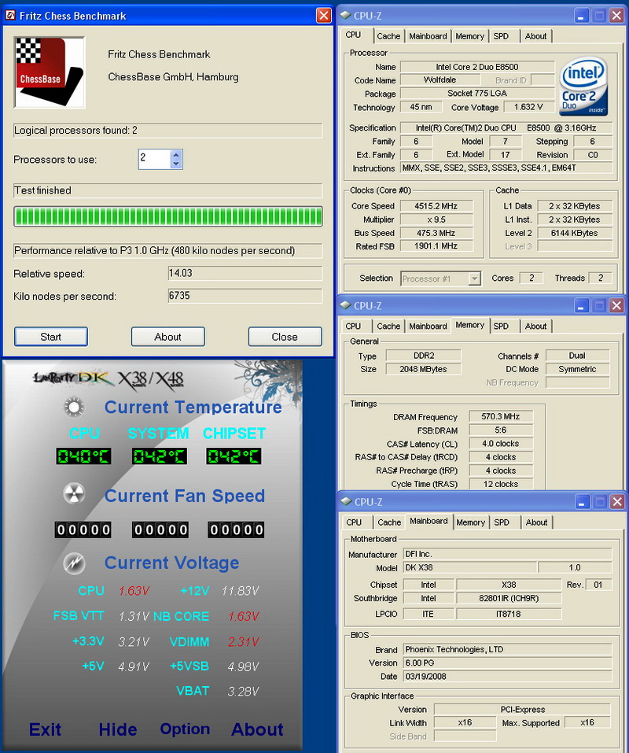Viewport: 629px width, 753px height.
Task: Close the Fritz Chess Benchmark window
Action: [324, 16]
